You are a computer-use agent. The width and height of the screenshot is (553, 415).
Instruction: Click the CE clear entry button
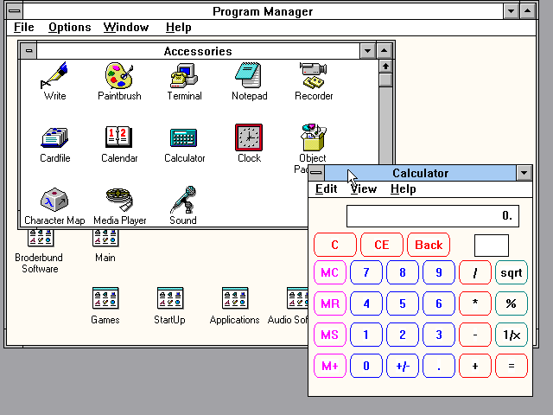point(382,245)
